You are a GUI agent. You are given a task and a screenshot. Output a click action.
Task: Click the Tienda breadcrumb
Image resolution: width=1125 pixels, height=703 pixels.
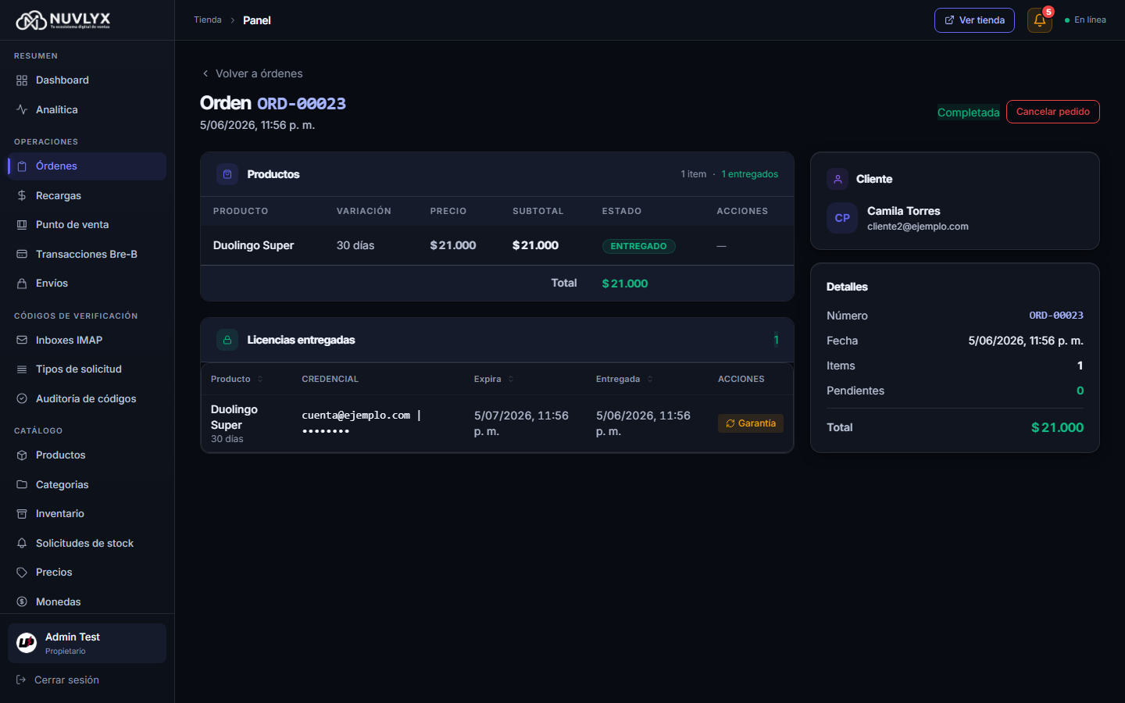coord(208,20)
